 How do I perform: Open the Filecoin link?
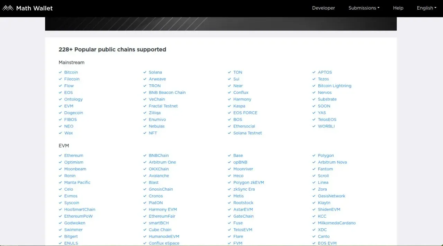click(x=72, y=79)
